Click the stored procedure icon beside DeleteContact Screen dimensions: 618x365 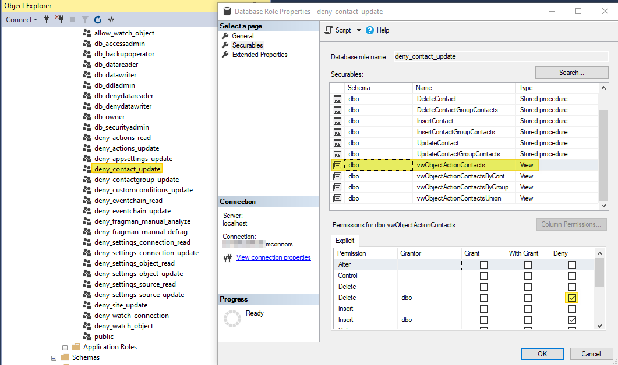click(337, 99)
